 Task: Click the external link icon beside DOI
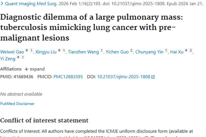click(x=153, y=77)
